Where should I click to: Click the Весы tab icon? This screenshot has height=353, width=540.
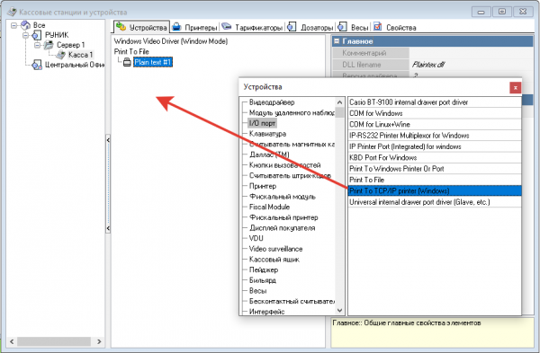click(342, 26)
